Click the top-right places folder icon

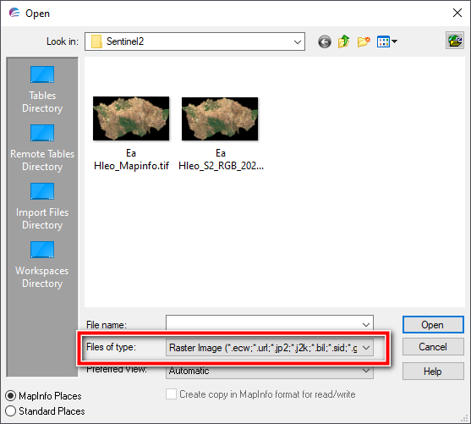(455, 41)
